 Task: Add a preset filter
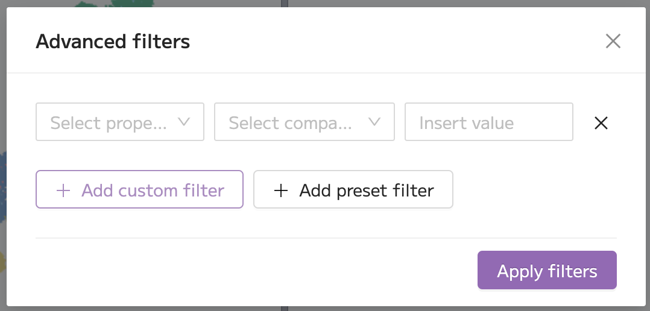[x=353, y=189]
